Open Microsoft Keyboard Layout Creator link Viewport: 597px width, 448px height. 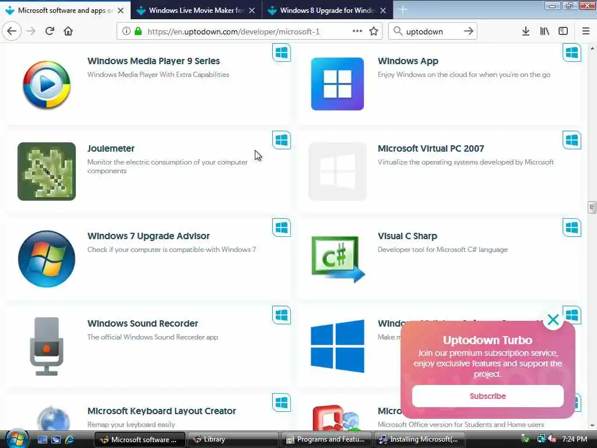tap(162, 411)
